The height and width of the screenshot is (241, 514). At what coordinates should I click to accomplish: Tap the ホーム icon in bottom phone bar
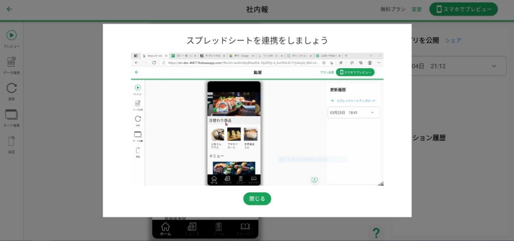(x=165, y=229)
